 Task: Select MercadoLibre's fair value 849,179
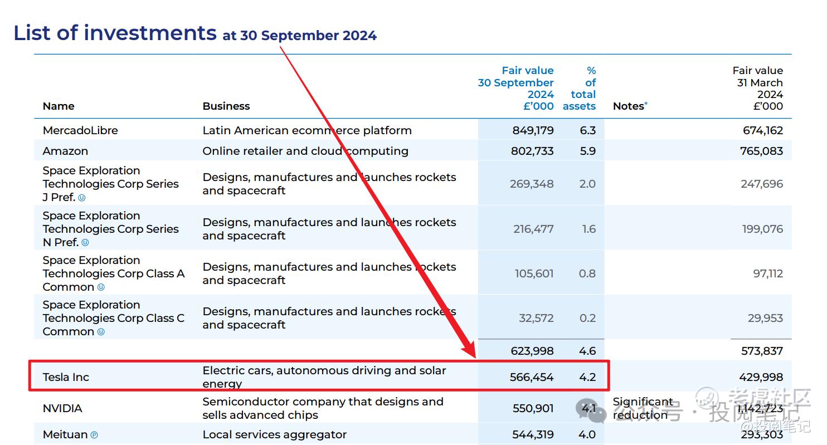tap(533, 130)
